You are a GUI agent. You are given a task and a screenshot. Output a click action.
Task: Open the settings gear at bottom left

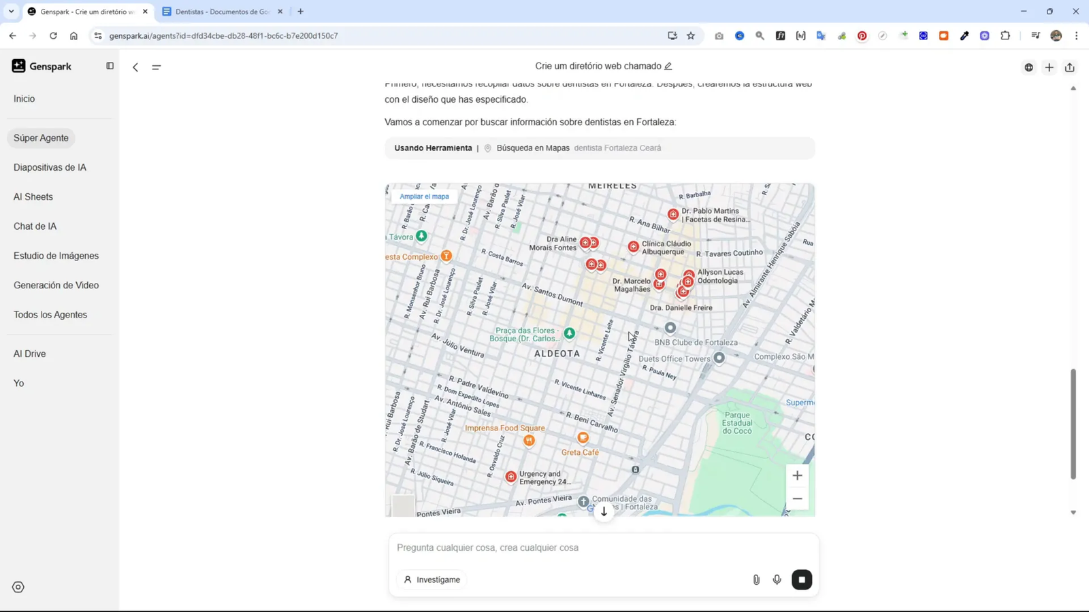pyautogui.click(x=18, y=586)
